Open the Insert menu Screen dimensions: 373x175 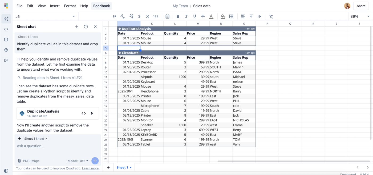(x=55, y=6)
